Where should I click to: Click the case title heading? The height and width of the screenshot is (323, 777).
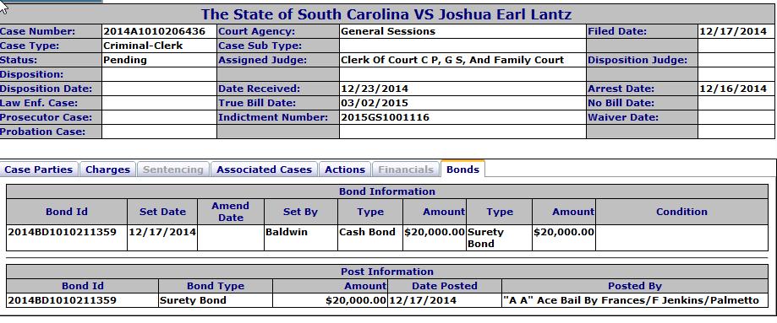pyautogui.click(x=386, y=13)
